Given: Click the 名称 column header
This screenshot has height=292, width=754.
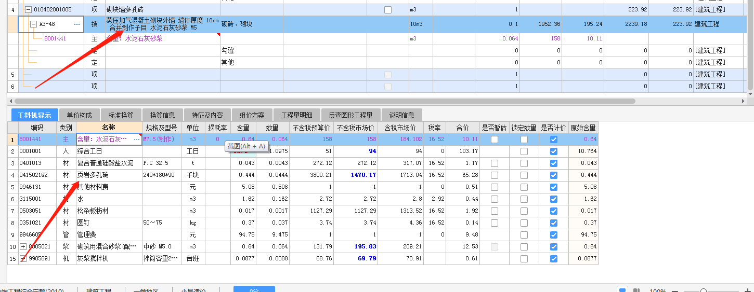Looking at the screenshot, I should click(x=109, y=128).
